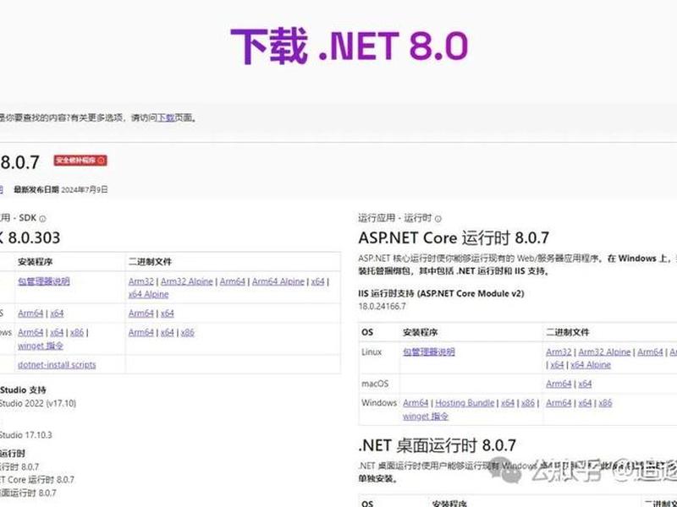The image size is (677, 507).
Task: Click the 最新发布日期 label
Action: pyautogui.click(x=36, y=189)
